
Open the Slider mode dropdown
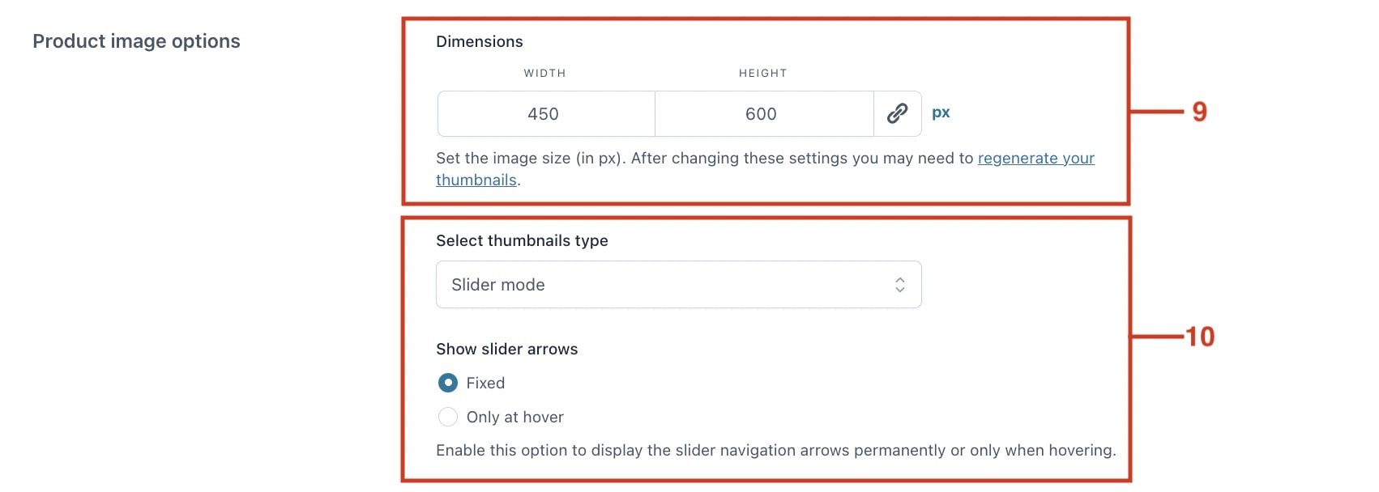tap(679, 285)
